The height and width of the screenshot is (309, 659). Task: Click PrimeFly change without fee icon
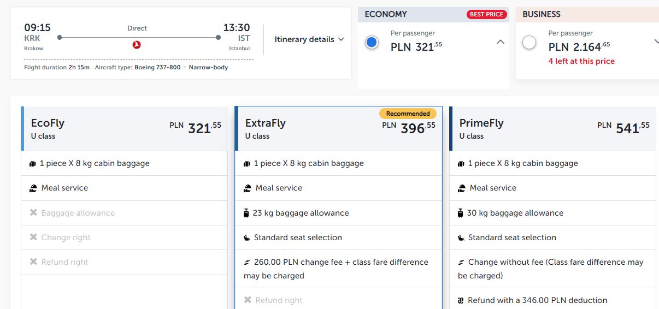tap(461, 262)
